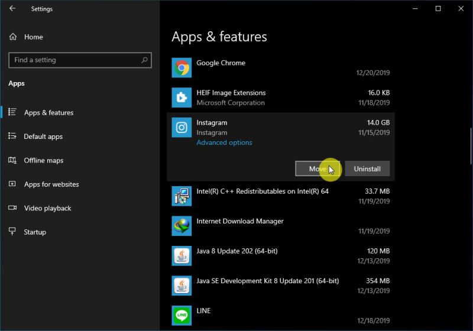
Task: Select the HEIF Image Extensions icon
Action: click(182, 98)
